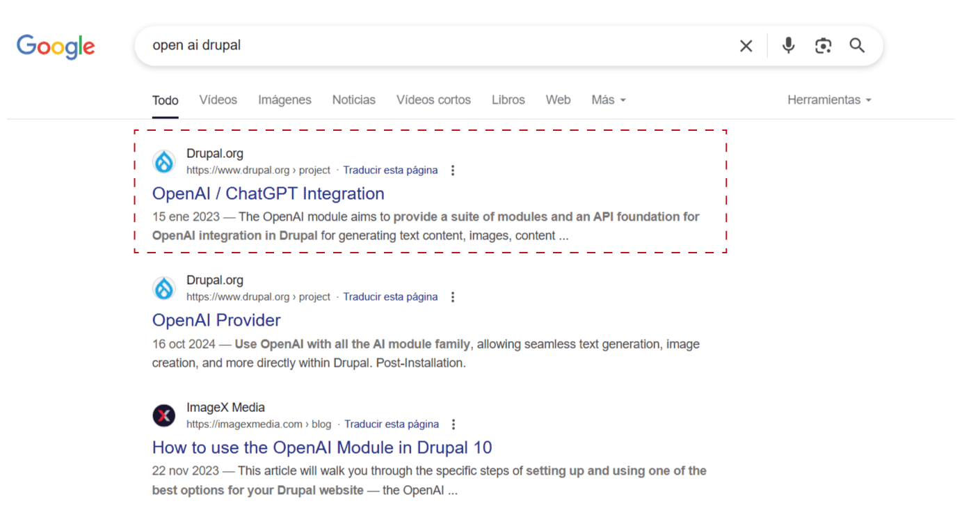Open three-dot menu for OpenAI / ChatGPT Integration result
The height and width of the screenshot is (515, 962).
coord(453,171)
